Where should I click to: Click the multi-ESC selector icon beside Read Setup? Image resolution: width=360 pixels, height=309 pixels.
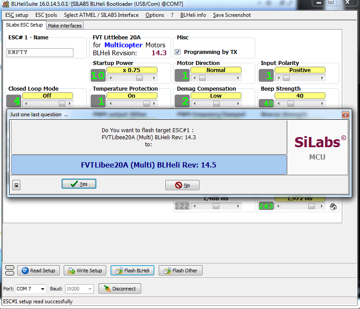coord(9,270)
